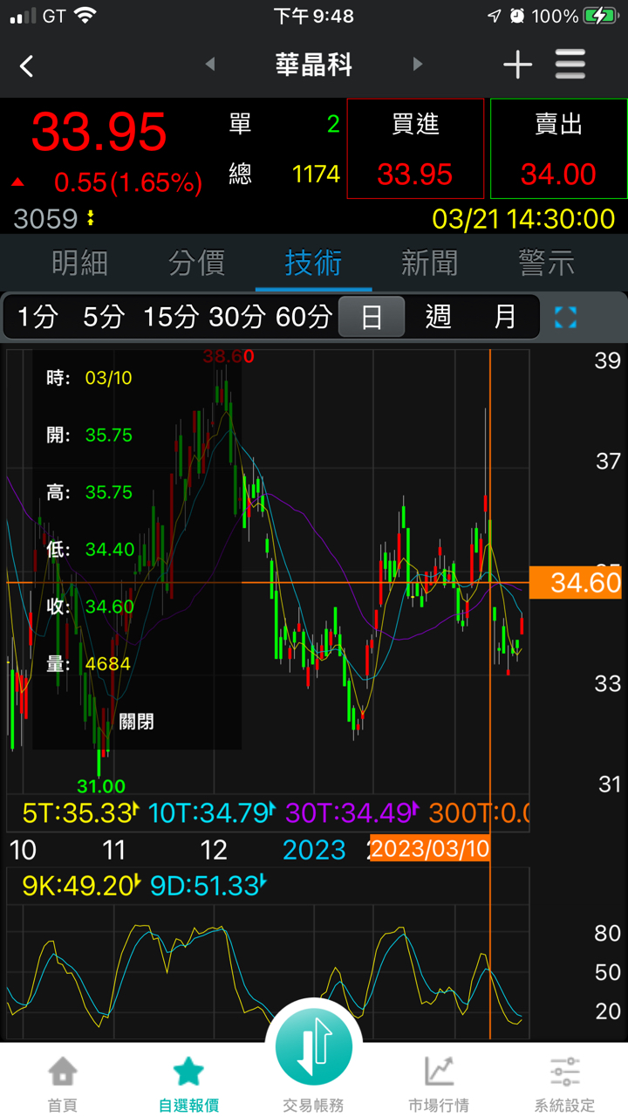
Task: Switch to the 分價 tab
Action: [196, 263]
